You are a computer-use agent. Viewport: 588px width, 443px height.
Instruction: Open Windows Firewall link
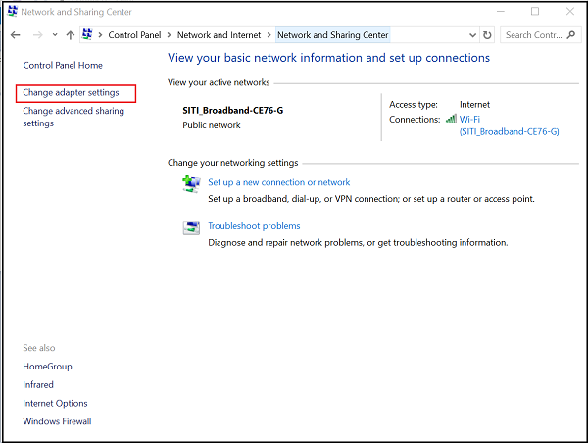tap(57, 421)
